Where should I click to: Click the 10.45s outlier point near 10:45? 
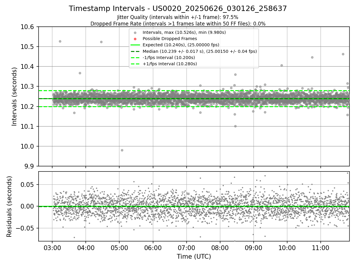(312, 57)
